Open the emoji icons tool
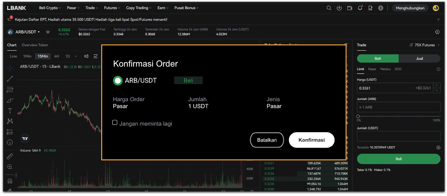 coord(10,142)
